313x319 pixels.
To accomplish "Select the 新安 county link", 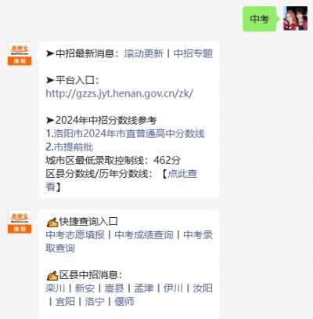I will (x=85, y=288).
